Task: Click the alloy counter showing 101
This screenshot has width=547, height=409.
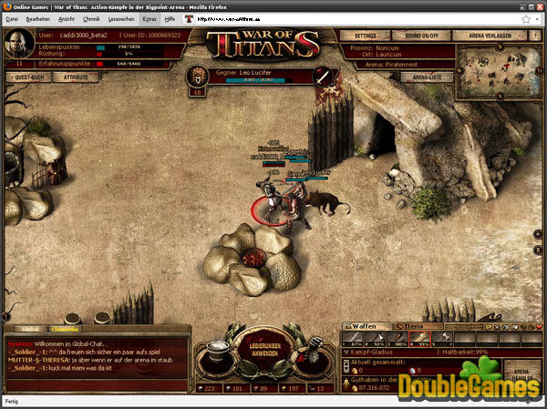Action: pyautogui.click(x=236, y=388)
